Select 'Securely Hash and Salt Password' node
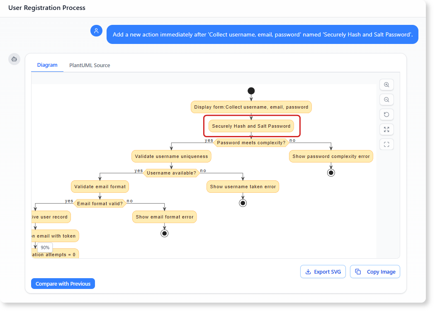 click(251, 126)
